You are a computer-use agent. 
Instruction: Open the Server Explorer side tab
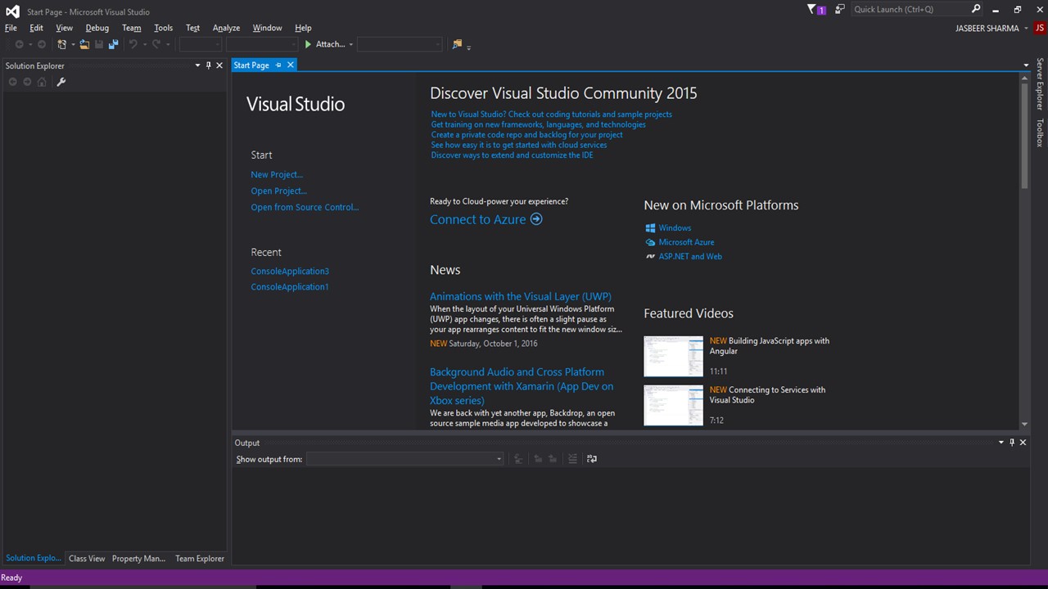[1040, 83]
